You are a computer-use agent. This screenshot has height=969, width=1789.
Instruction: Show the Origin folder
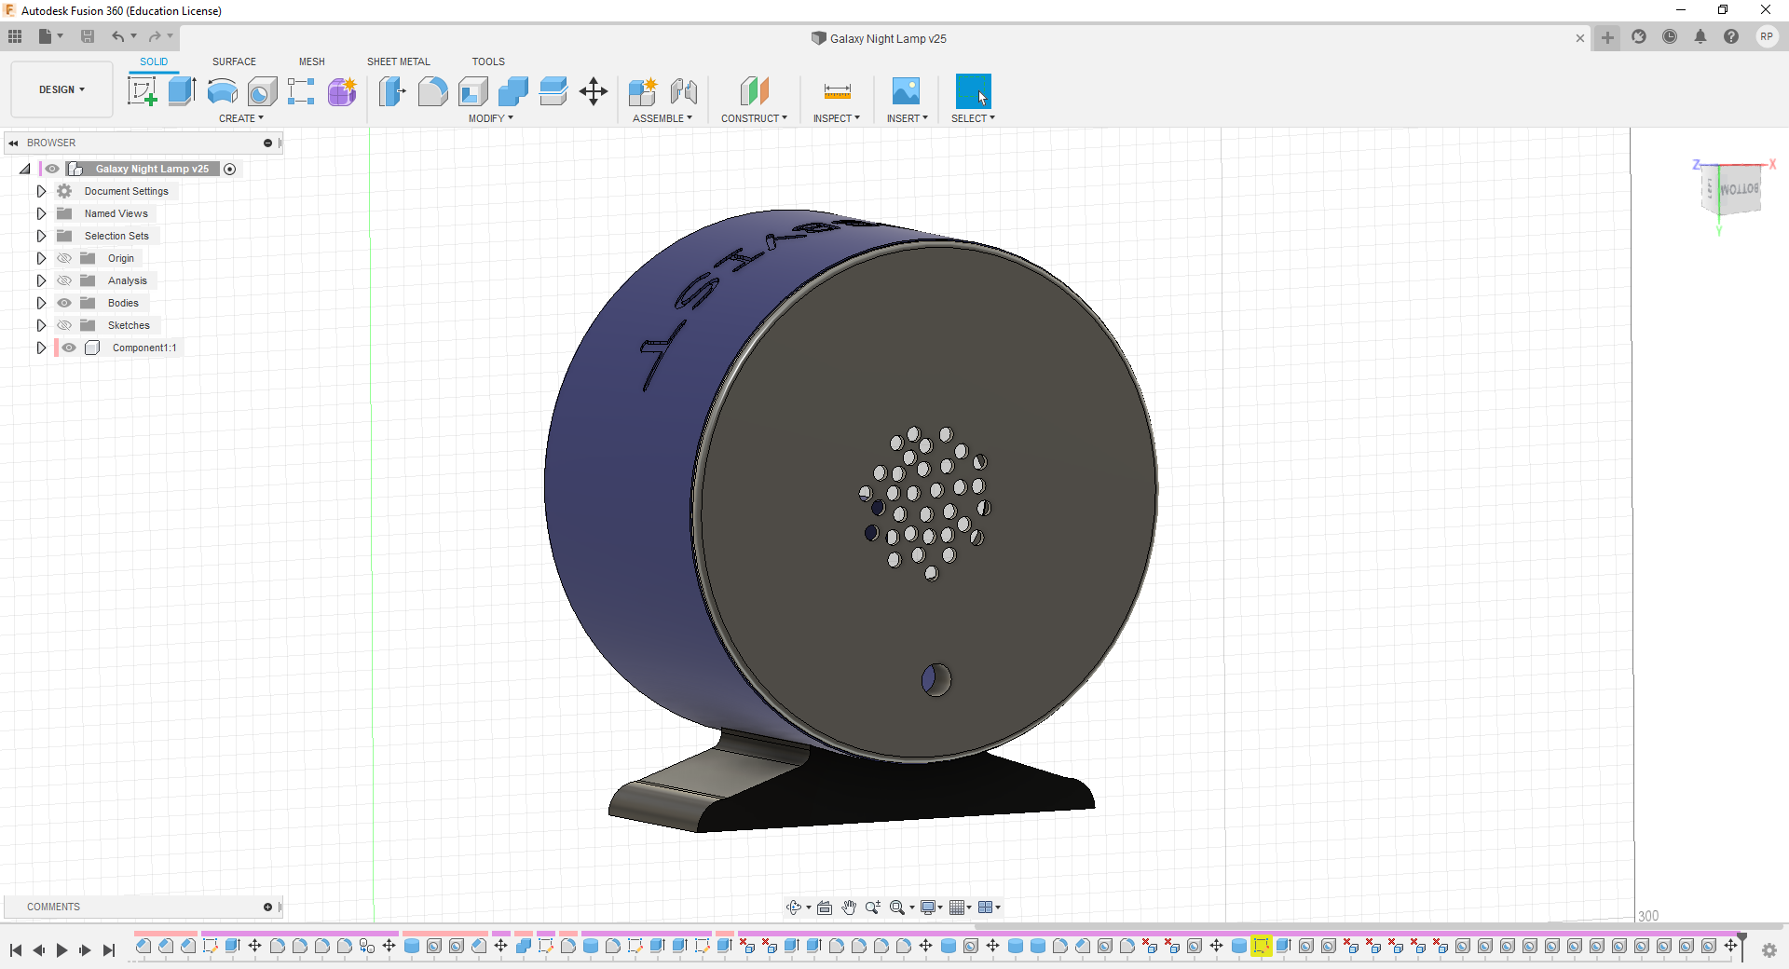[64, 258]
